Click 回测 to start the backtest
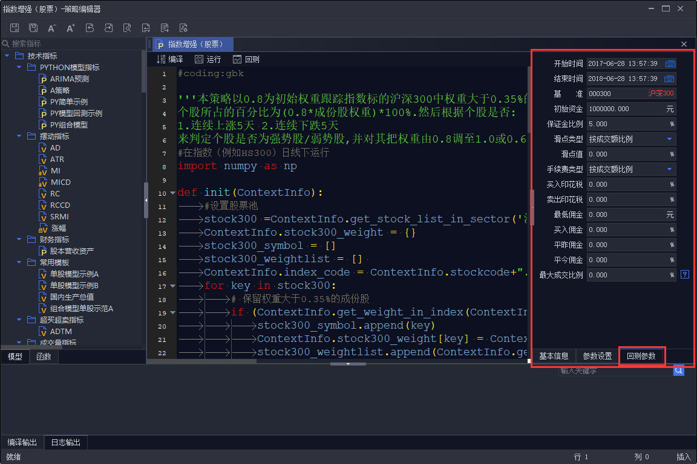The width and height of the screenshot is (697, 464). pyautogui.click(x=246, y=59)
